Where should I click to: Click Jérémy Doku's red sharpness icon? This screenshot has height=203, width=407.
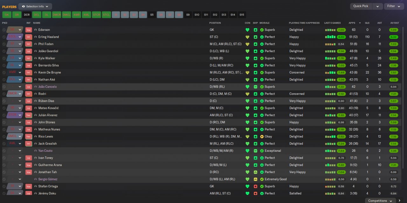coord(255,193)
